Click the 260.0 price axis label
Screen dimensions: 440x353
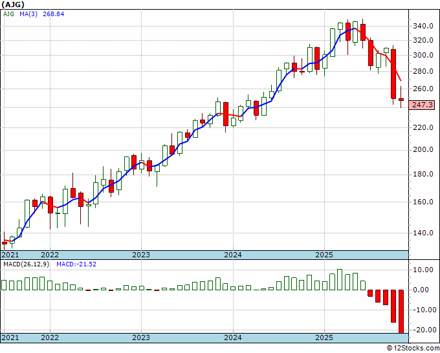(x=423, y=89)
